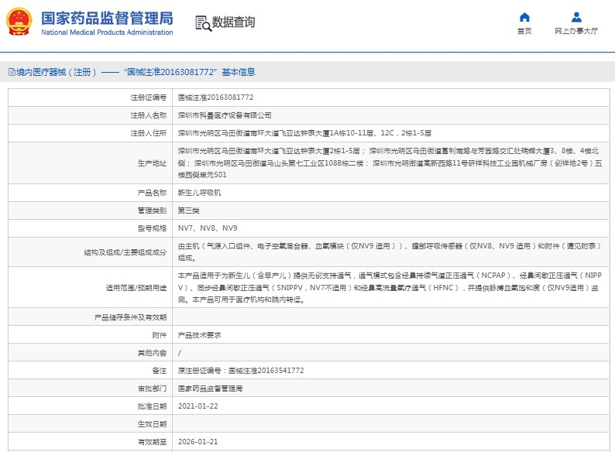Open the 网上办事大厅 user icon
This screenshot has height=452, width=615.
(576, 17)
